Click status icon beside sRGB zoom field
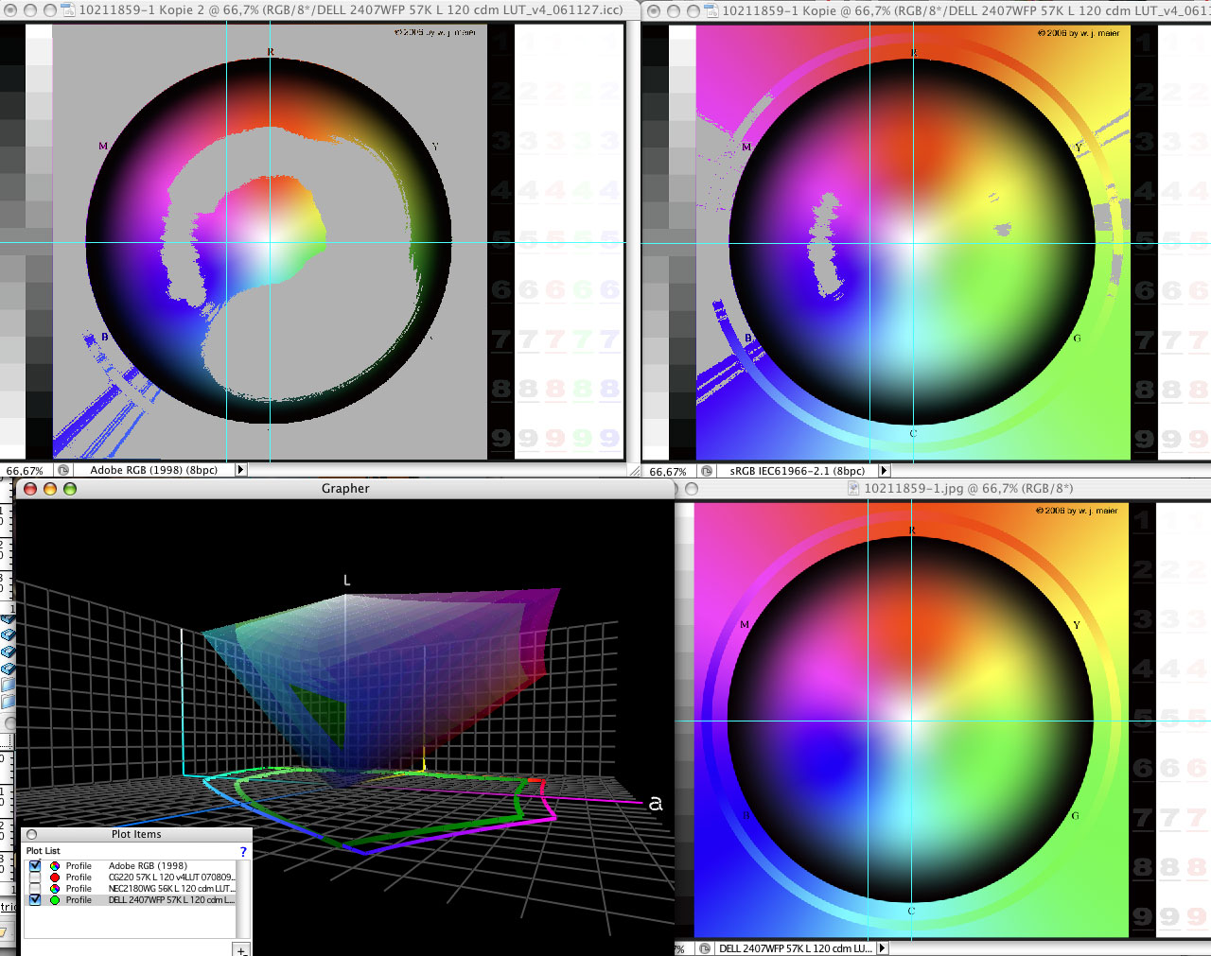Screen dimensions: 1211x956 pos(706,471)
